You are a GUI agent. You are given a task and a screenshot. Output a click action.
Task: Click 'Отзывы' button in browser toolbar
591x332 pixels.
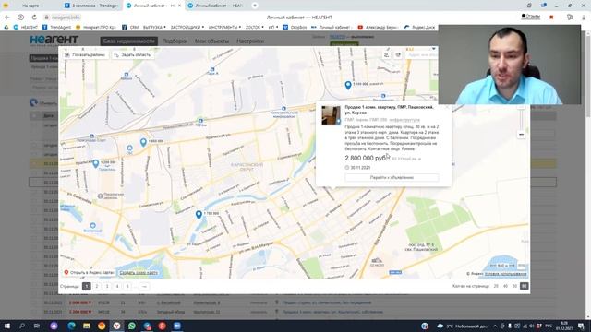531,17
